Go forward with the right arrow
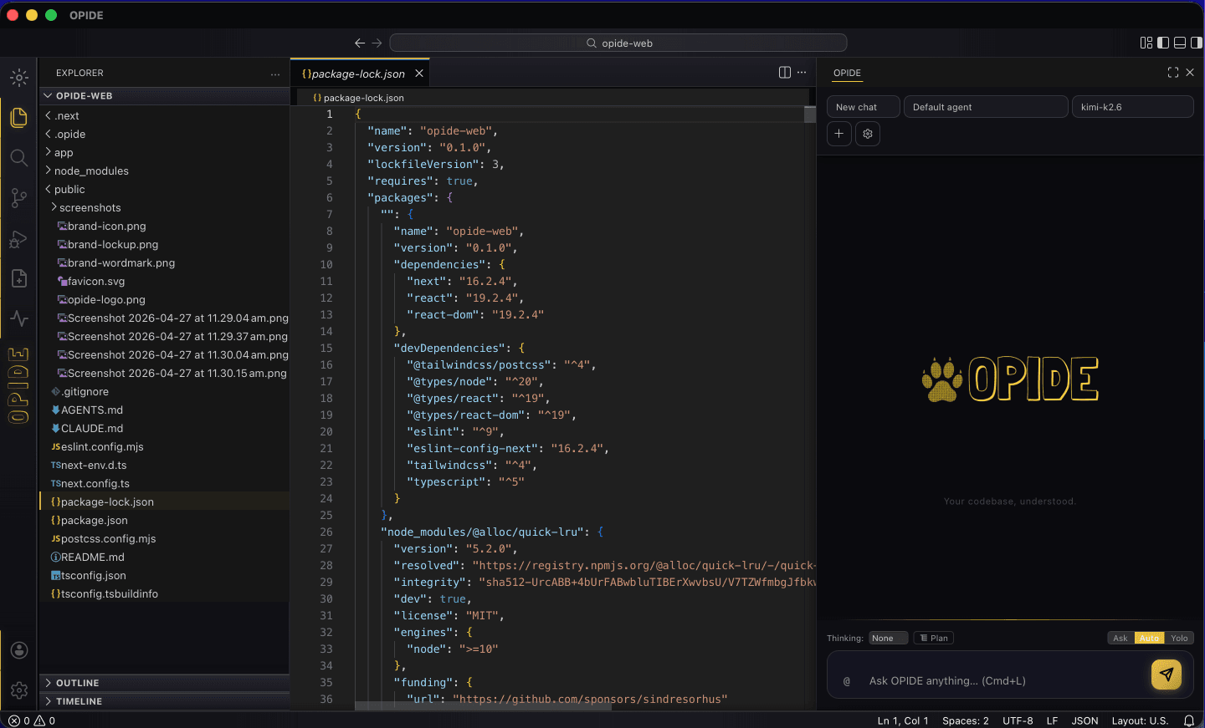The width and height of the screenshot is (1205, 728). 377,43
